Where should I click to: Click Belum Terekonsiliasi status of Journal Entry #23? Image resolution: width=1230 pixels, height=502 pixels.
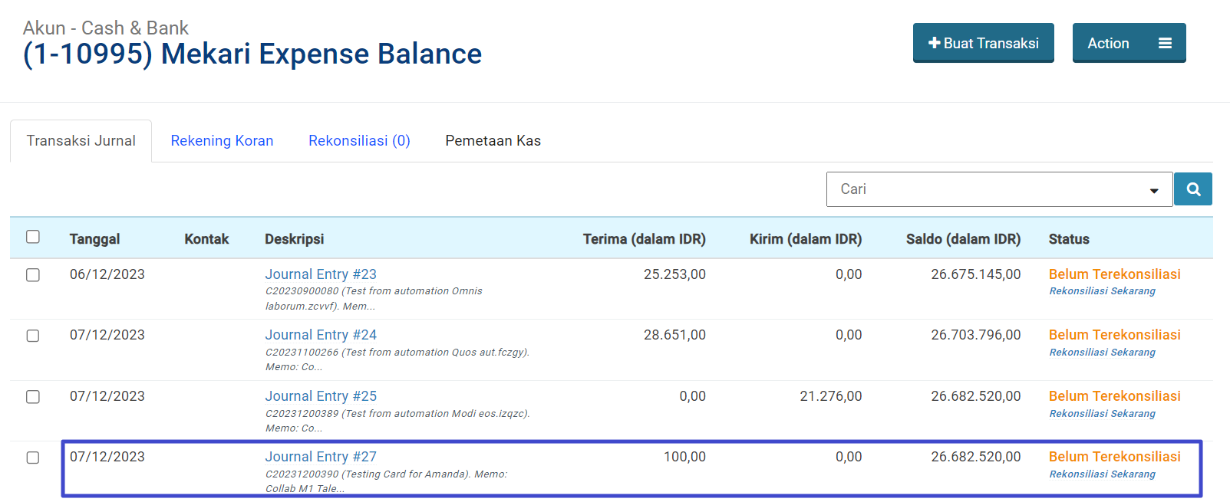point(1114,274)
